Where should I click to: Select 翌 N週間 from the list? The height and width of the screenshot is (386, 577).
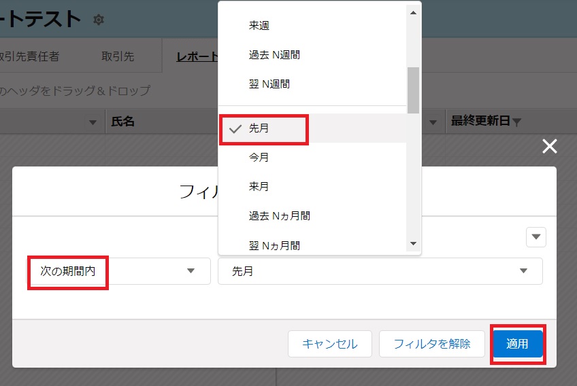tap(312, 84)
